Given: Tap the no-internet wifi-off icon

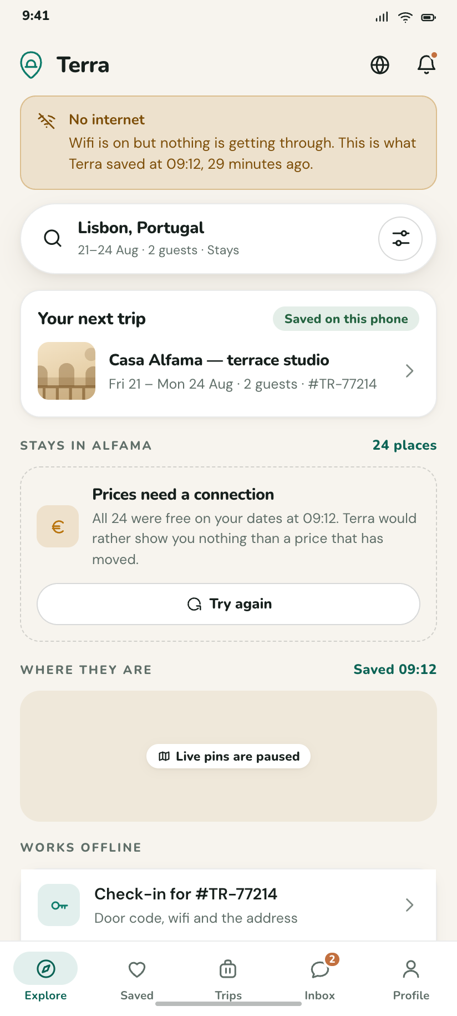Looking at the screenshot, I should point(47,120).
